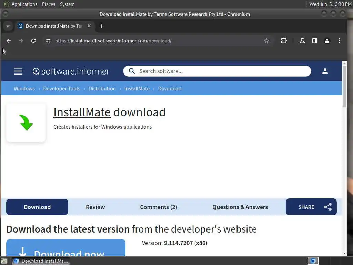Click the address bar URL
Image resolution: width=353 pixels, height=265 pixels.
click(x=113, y=41)
